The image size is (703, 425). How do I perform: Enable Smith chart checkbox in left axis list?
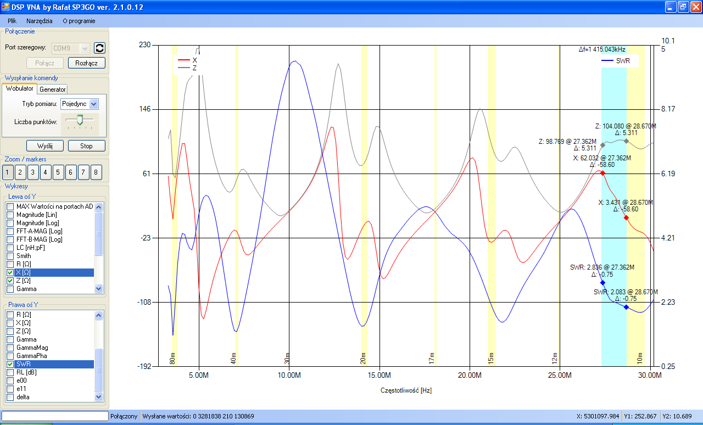point(10,256)
